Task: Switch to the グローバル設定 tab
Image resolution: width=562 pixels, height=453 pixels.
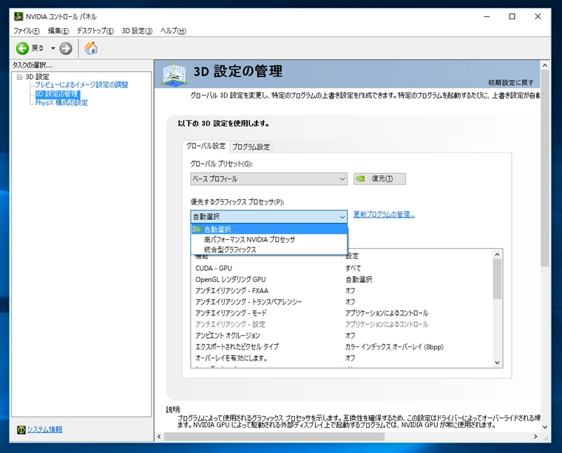Action: 206,146
